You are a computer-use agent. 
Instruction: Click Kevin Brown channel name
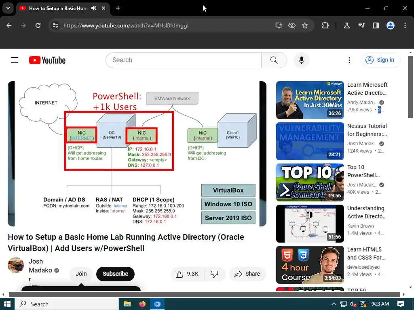coord(360,226)
